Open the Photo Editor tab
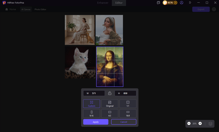This screenshot has width=219, height=132. [40, 9]
